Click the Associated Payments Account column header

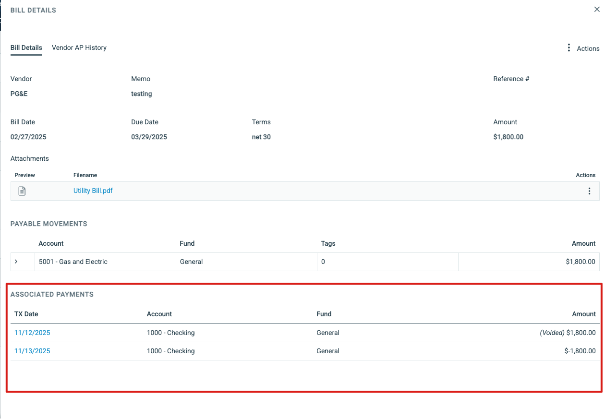coord(159,314)
